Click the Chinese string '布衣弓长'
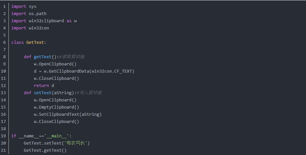This screenshot has width=306, height=155. tap(76, 143)
